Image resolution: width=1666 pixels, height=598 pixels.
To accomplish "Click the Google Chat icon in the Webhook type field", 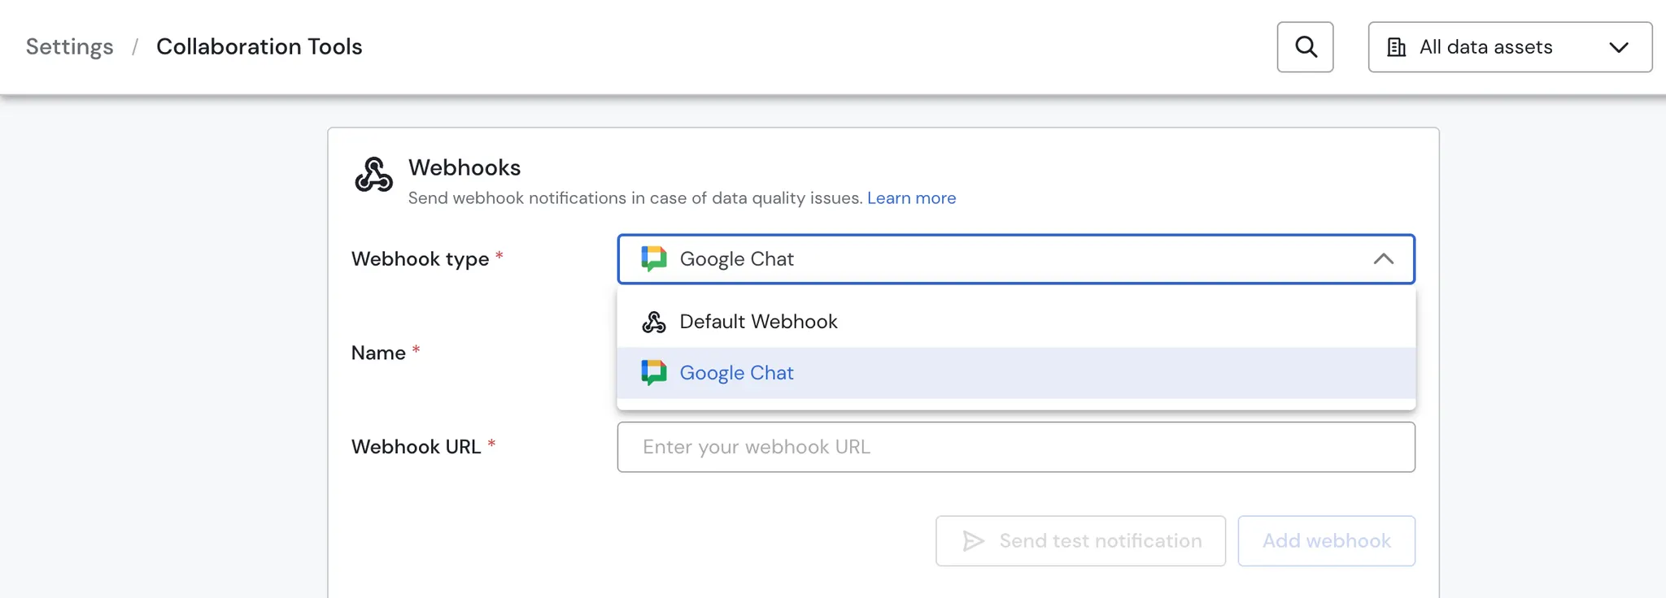I will pyautogui.click(x=653, y=258).
